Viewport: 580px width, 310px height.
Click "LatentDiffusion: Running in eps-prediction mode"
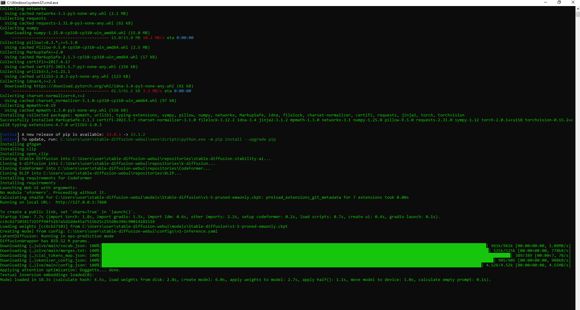coord(57,236)
